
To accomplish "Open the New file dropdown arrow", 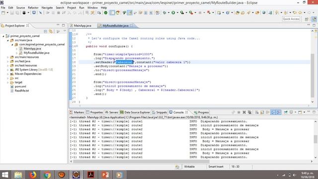I will pyautogui.click(x=7, y=13).
